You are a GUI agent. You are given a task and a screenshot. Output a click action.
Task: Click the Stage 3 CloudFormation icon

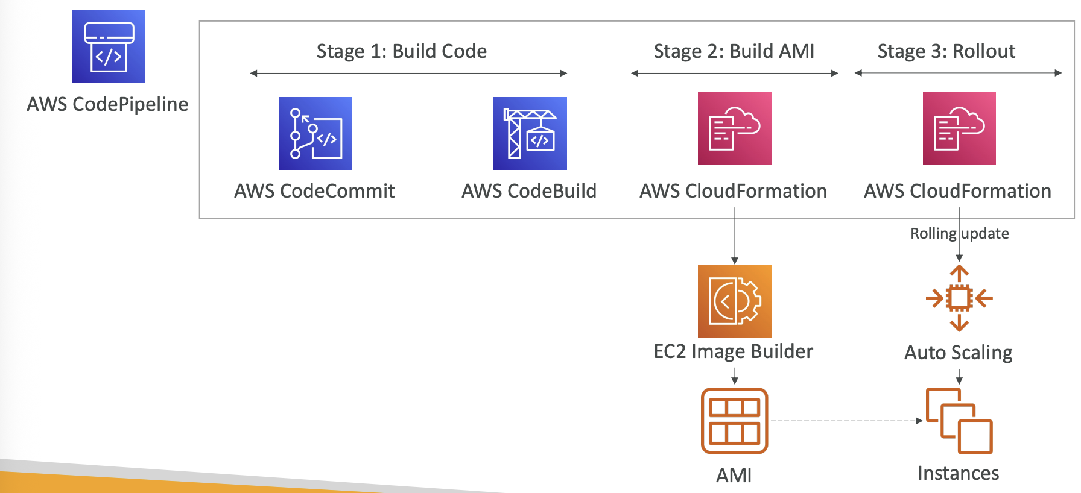pyautogui.click(x=959, y=128)
